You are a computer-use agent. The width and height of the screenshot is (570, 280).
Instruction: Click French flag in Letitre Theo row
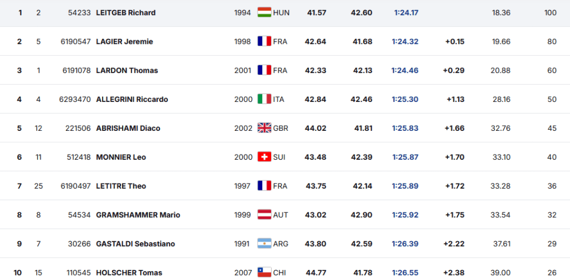tap(264, 186)
